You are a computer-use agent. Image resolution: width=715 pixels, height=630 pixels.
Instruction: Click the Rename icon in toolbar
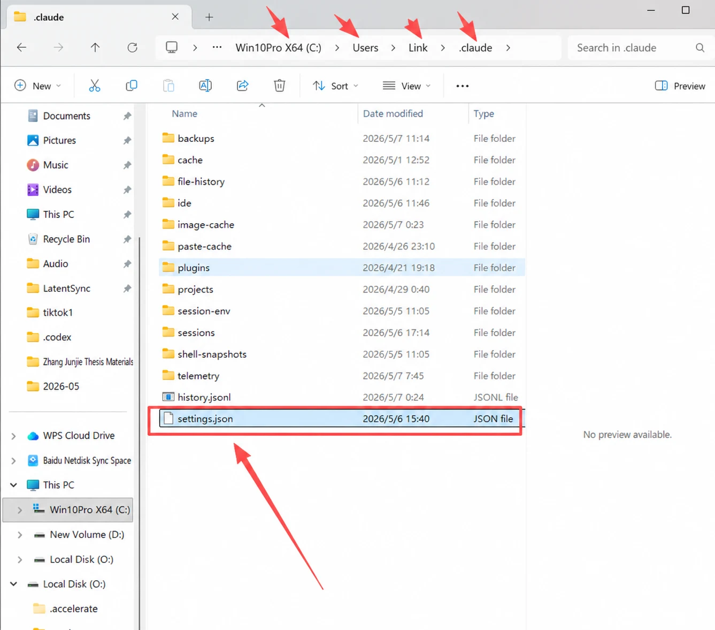(x=205, y=86)
